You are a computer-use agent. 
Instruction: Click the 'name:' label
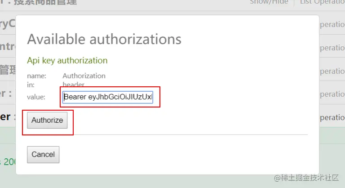(36, 76)
